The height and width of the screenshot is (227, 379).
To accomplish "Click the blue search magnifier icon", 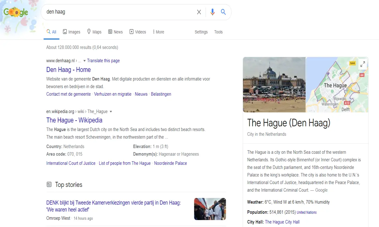I will pos(223,12).
